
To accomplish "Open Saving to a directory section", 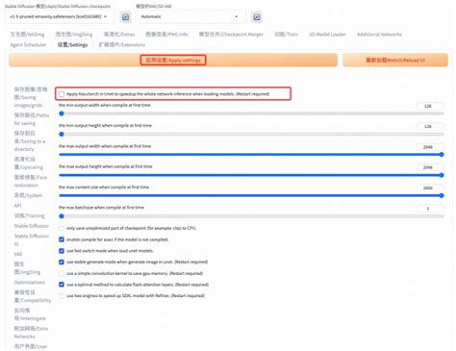I will click(x=30, y=141).
